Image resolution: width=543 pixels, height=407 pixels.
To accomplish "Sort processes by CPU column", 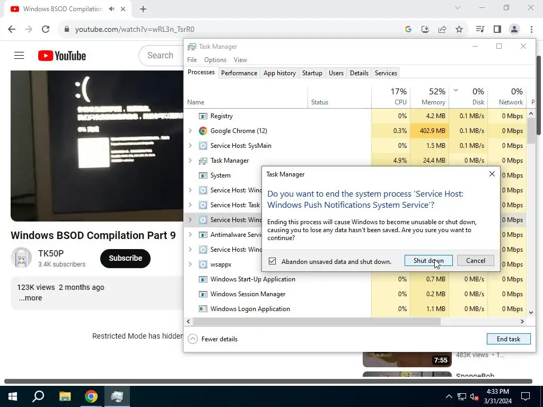I will tap(391, 97).
